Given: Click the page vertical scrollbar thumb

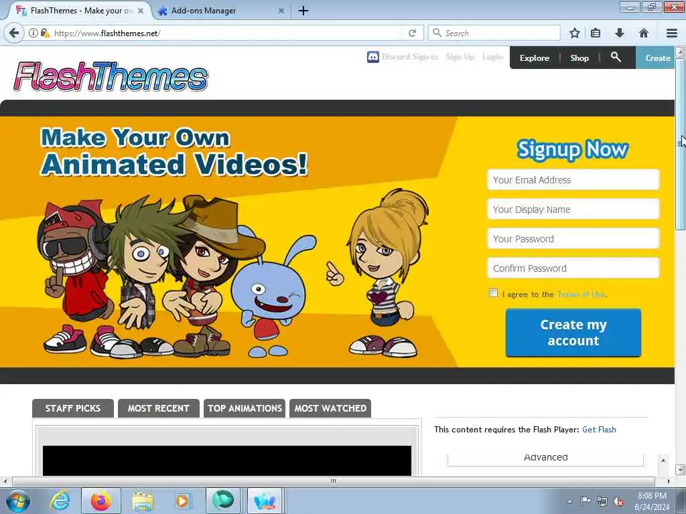Looking at the screenshot, I should 680,143.
